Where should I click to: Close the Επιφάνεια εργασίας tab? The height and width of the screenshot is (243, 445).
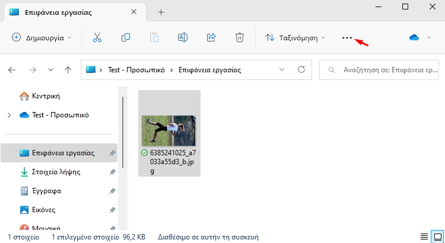[133, 12]
